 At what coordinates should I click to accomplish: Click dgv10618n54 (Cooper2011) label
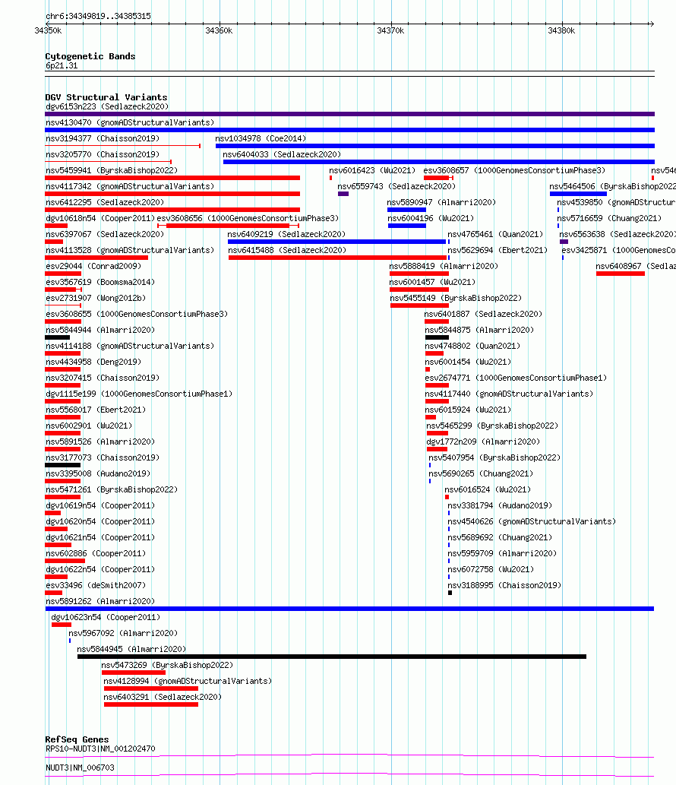[100, 219]
